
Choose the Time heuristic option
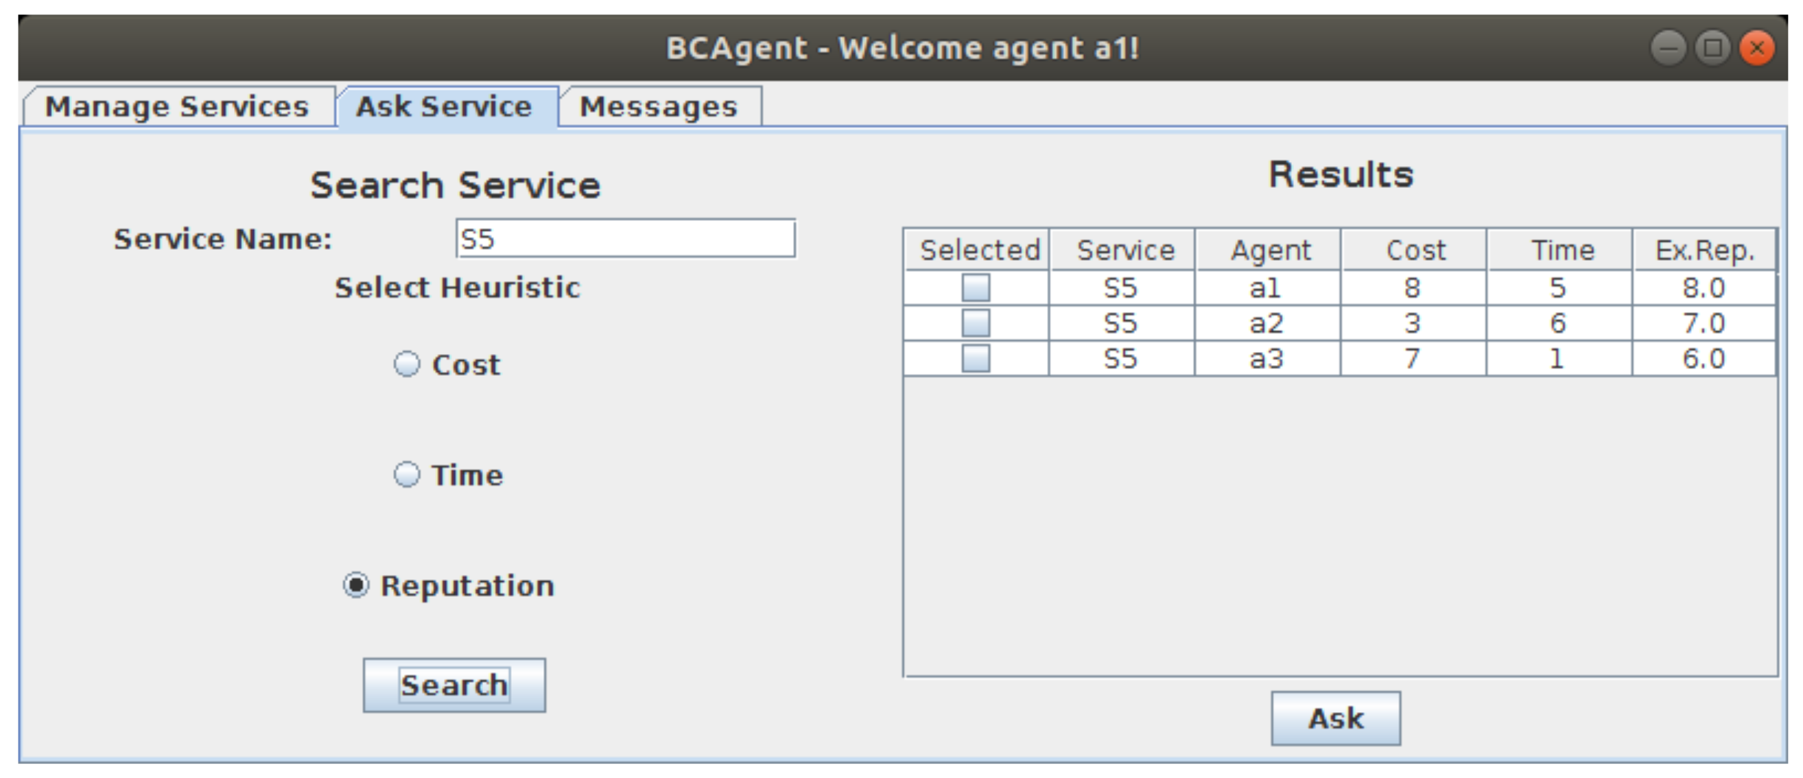(407, 475)
